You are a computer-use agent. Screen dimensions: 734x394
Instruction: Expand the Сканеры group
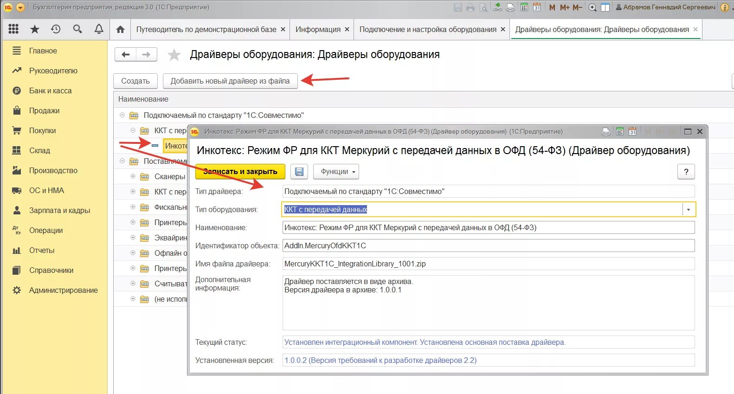133,176
